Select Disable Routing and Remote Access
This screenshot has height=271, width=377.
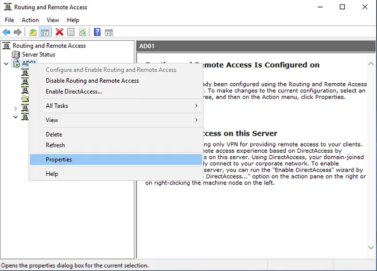point(92,80)
